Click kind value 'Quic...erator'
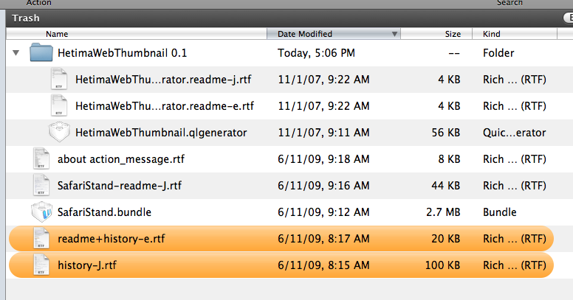Image resolution: width=573 pixels, height=300 pixels. click(515, 133)
